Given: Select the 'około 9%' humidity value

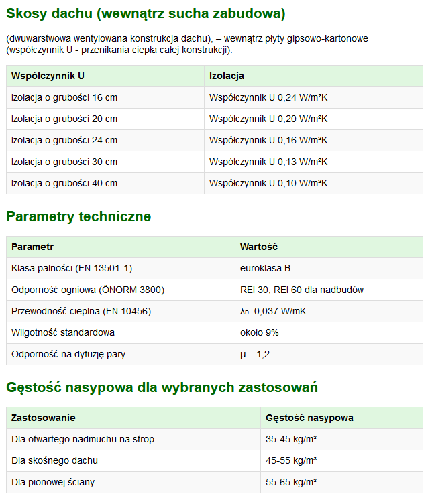Looking at the screenshot, I should pyautogui.click(x=259, y=332).
